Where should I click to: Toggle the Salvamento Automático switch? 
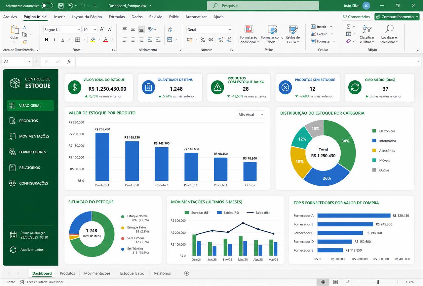tap(47, 6)
